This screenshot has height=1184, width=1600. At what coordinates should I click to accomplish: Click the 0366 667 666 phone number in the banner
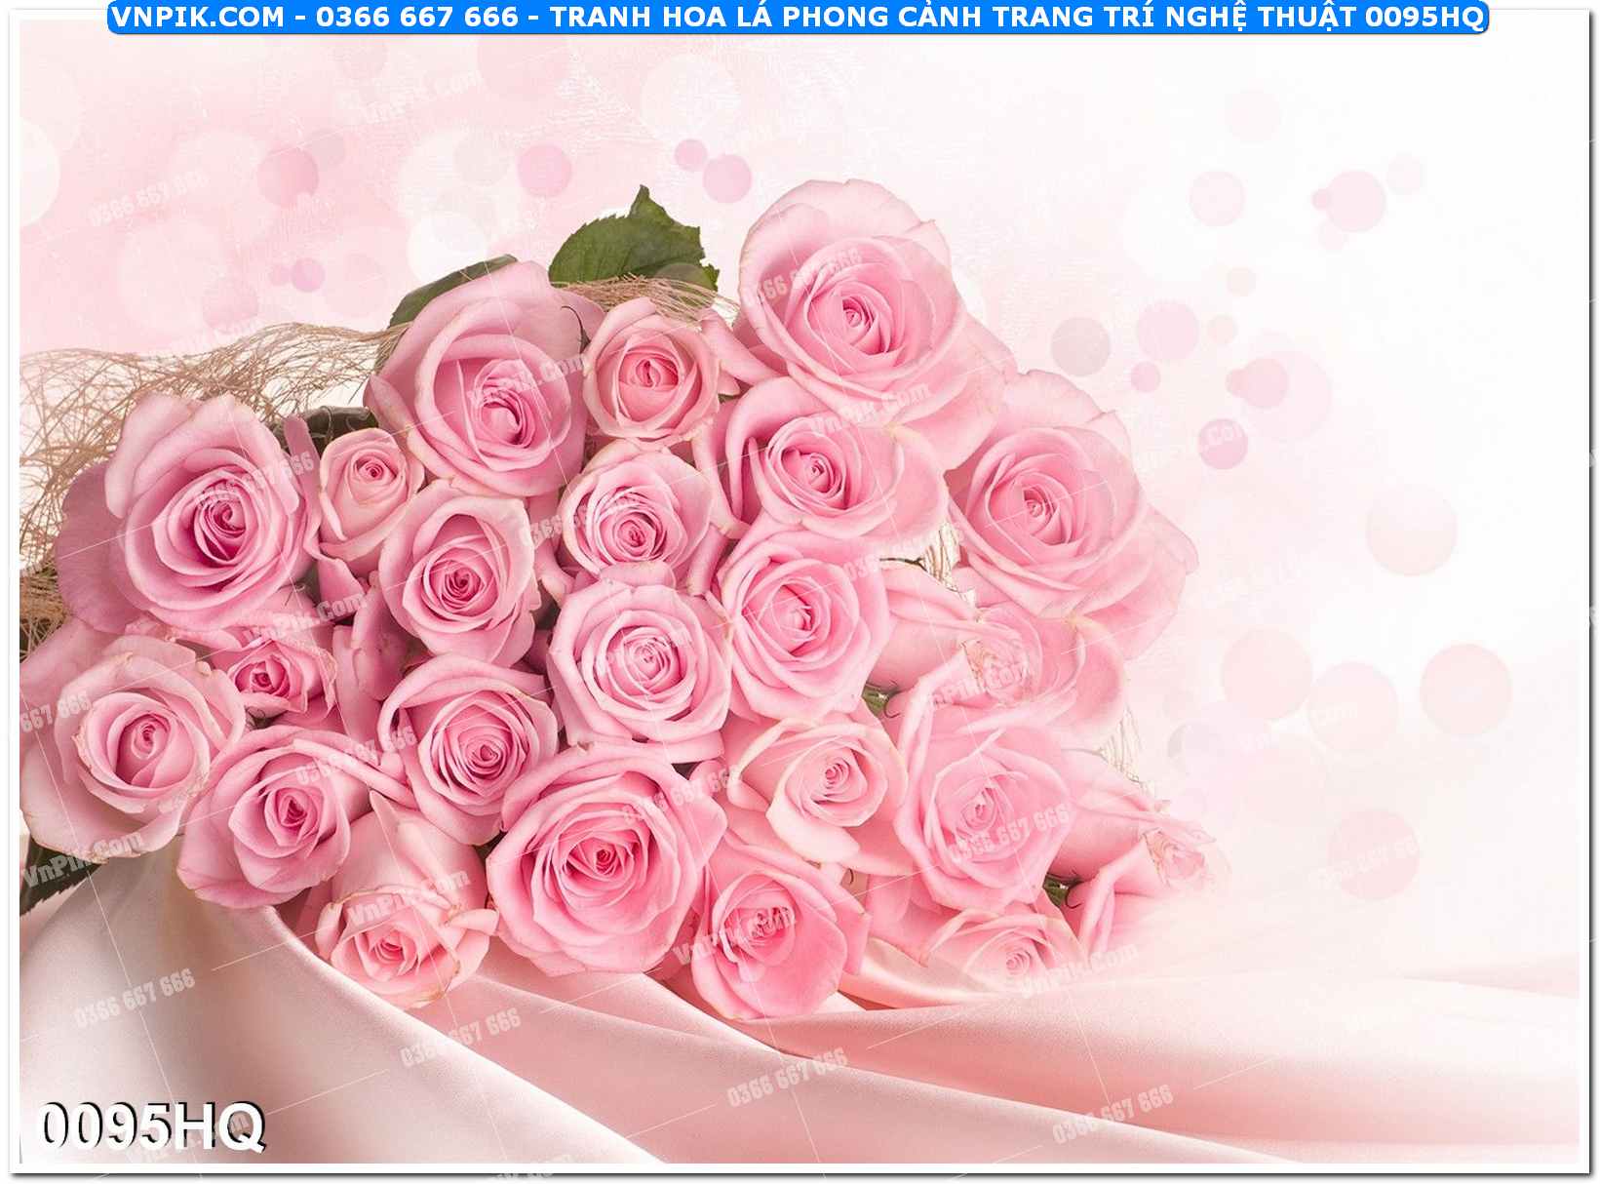click(x=418, y=17)
